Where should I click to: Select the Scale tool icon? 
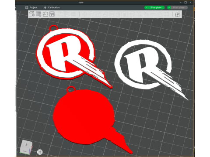point(98,14)
